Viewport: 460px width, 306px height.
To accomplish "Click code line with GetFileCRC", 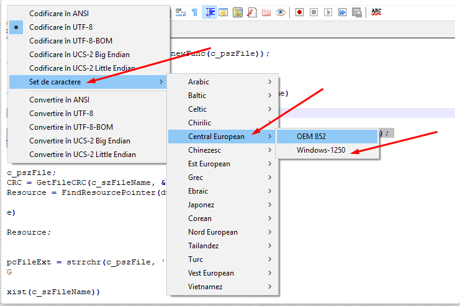I will (86, 182).
